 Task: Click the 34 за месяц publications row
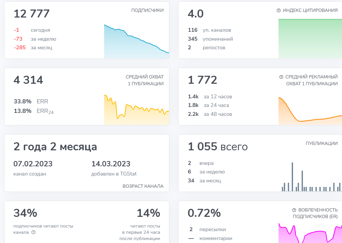204,181
